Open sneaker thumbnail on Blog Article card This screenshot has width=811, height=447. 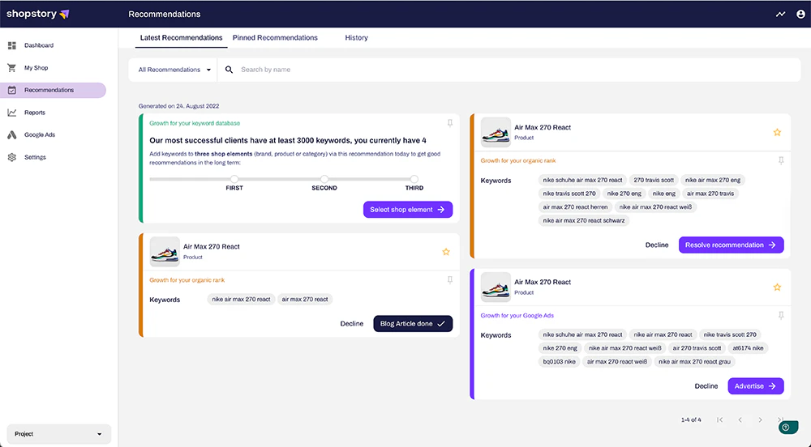tap(165, 251)
